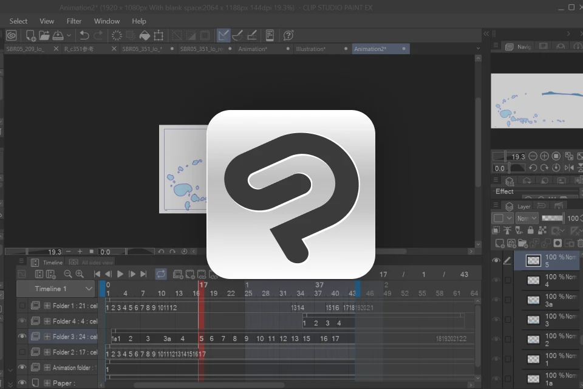
Task: Show Folder 1 track via checkbox
Action: pyautogui.click(x=22, y=306)
